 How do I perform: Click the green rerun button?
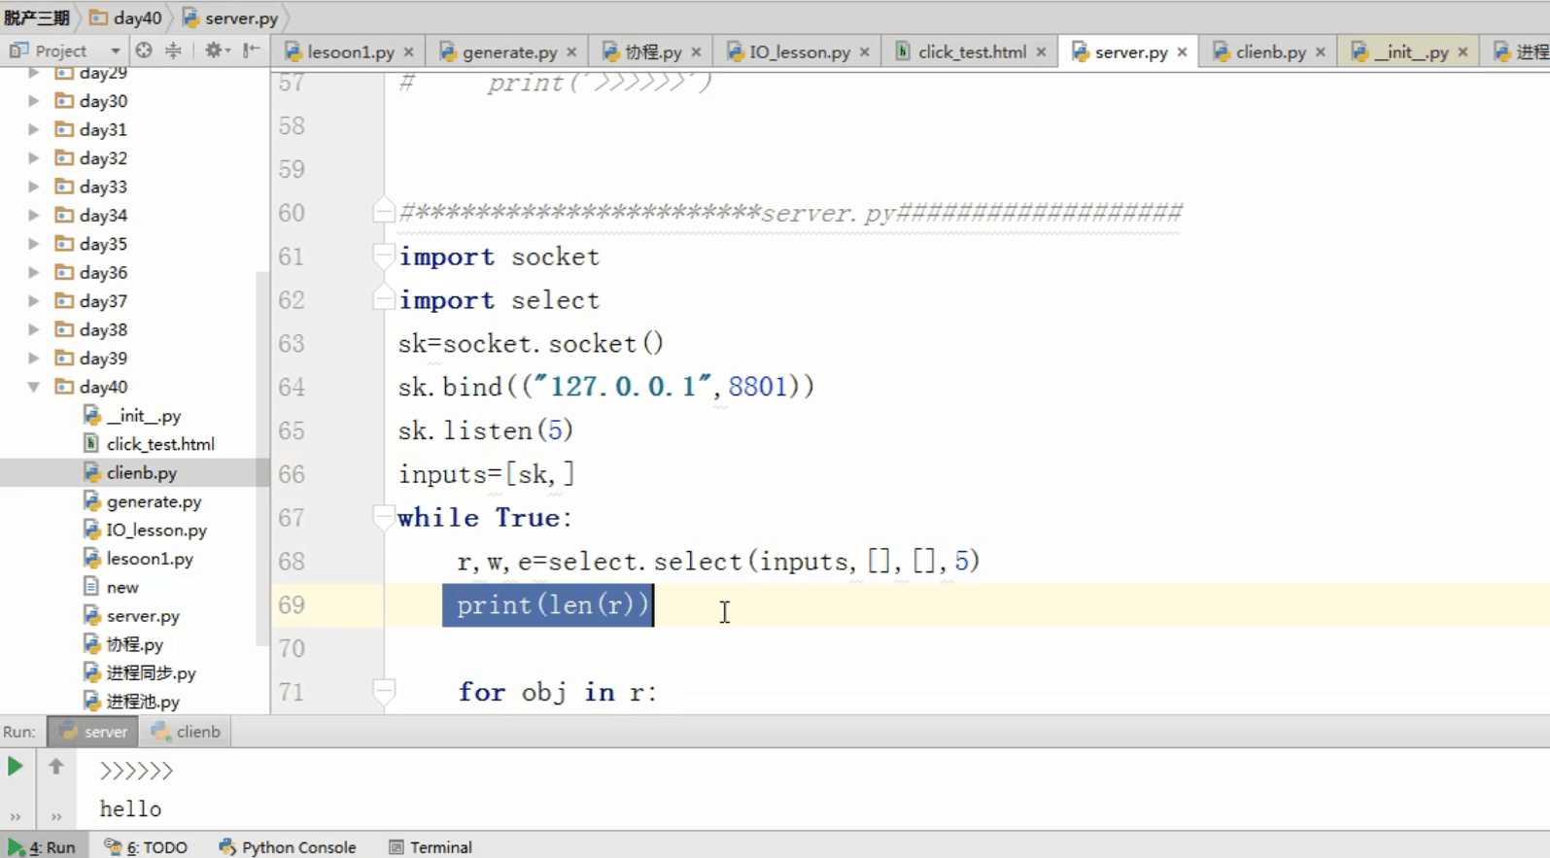(16, 767)
